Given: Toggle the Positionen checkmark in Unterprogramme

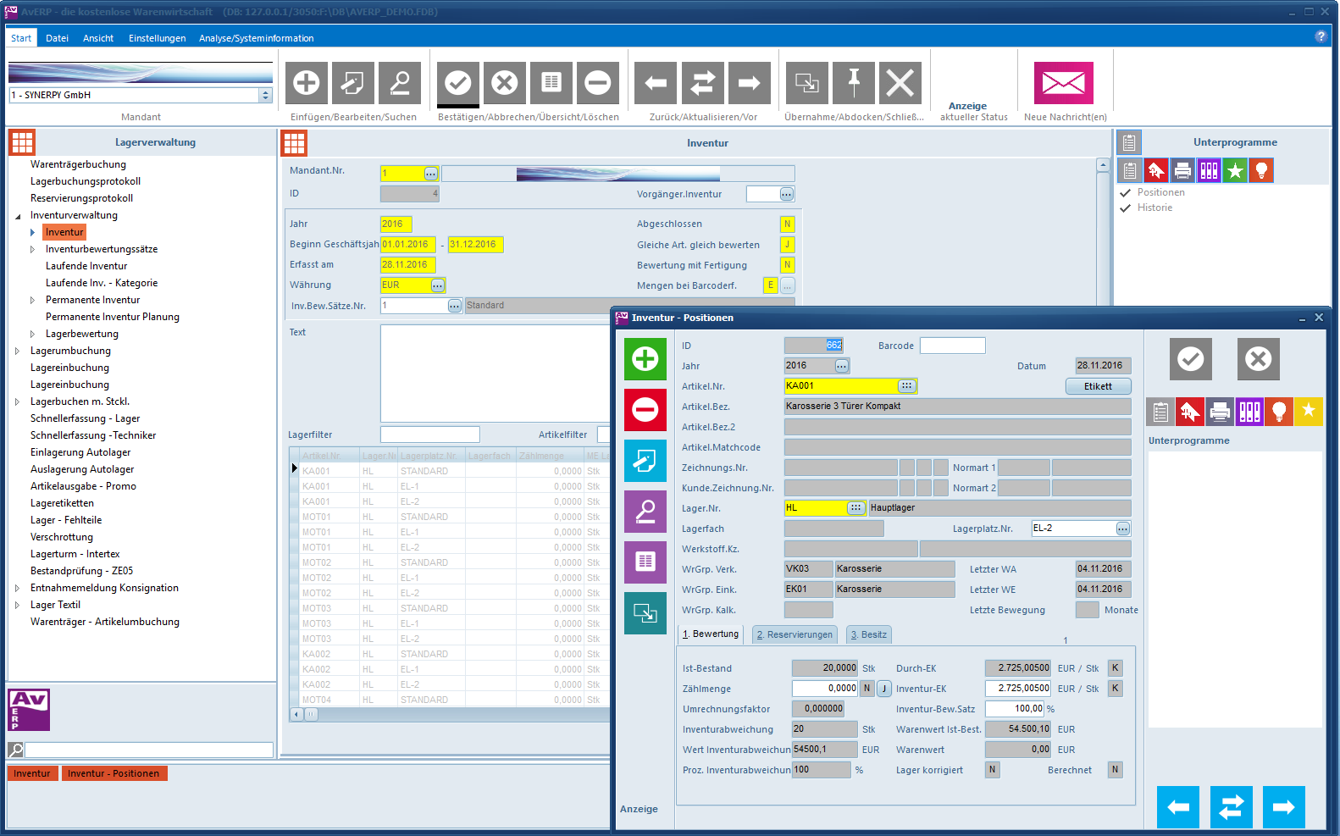Looking at the screenshot, I should [1126, 193].
